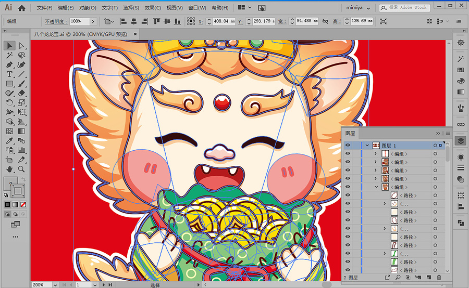
Task: Click horizontal align left in control bar
Action: 123,21
